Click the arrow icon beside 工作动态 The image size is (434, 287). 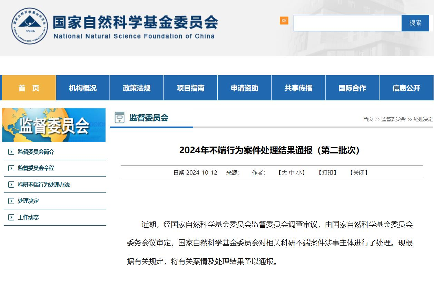tap(11, 217)
